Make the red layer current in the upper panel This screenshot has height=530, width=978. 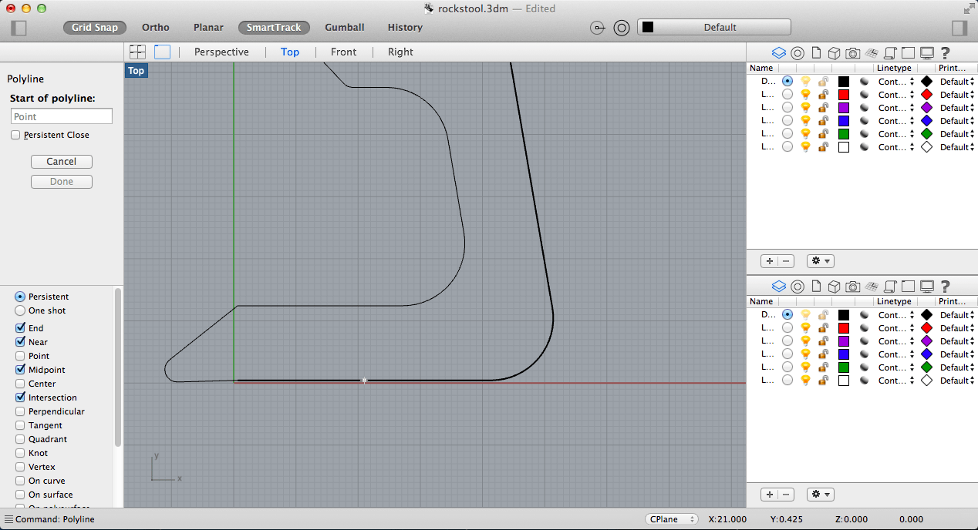coord(787,95)
